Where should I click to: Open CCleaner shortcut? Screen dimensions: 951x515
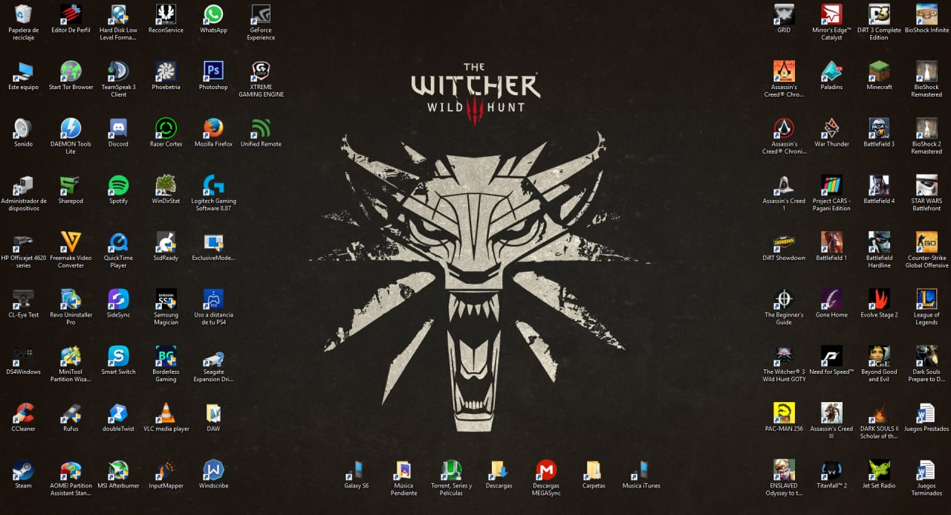coord(23,413)
